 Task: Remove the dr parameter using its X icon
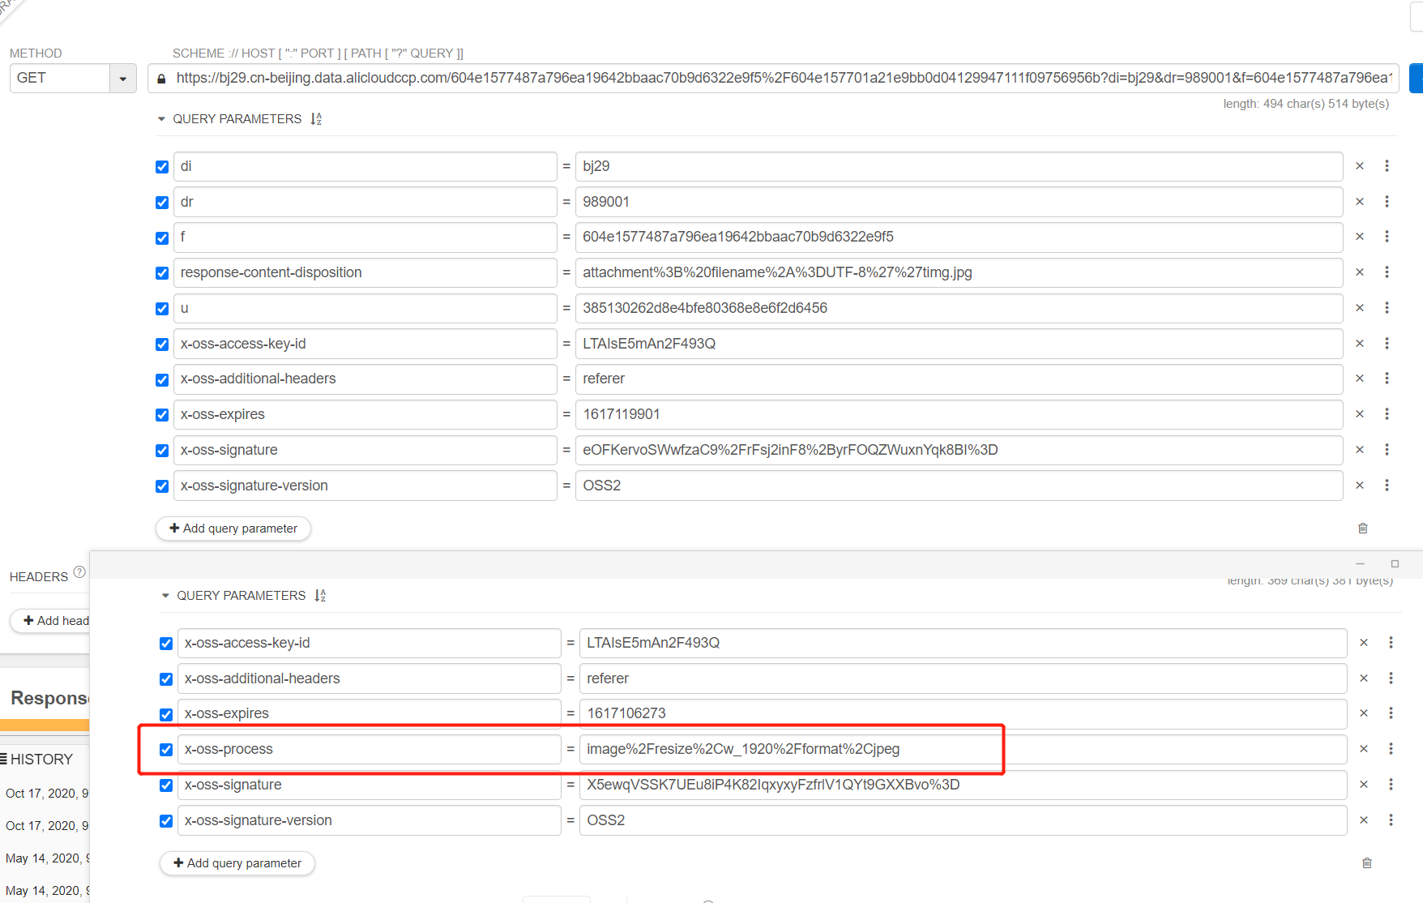pos(1360,202)
